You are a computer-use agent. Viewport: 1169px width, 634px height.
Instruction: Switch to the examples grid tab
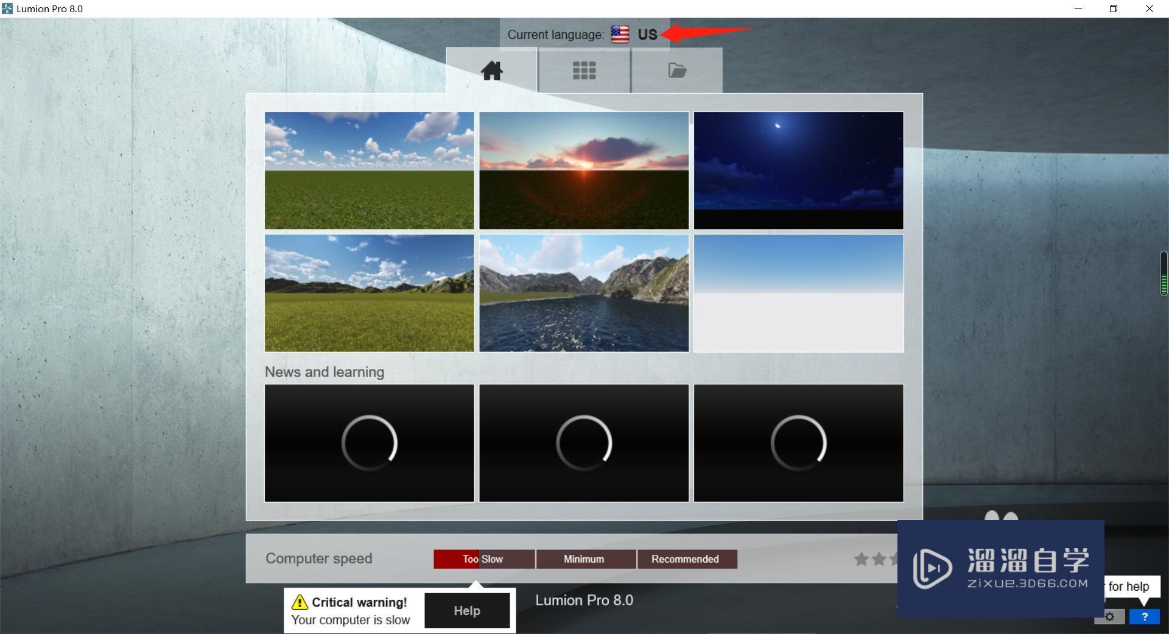tap(584, 71)
